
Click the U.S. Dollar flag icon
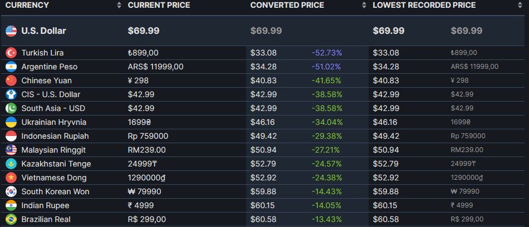(11, 31)
